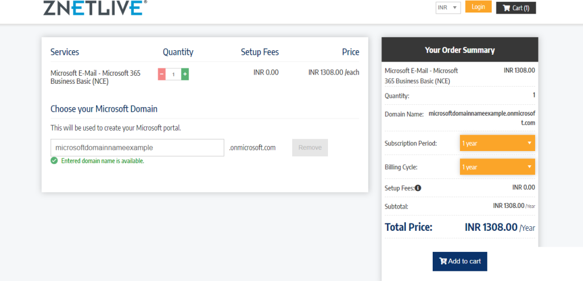
Task: Click the 'Quantity' column header
Action: 178,52
